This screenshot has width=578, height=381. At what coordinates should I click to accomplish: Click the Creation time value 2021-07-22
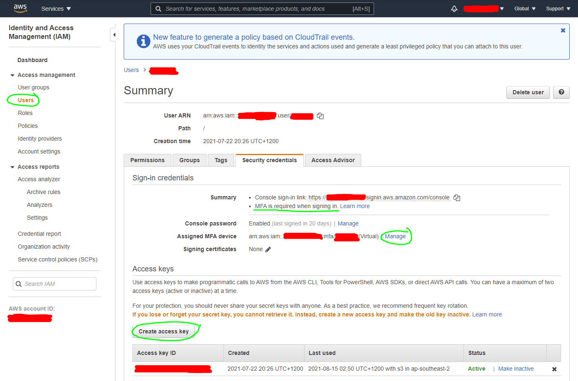point(241,141)
